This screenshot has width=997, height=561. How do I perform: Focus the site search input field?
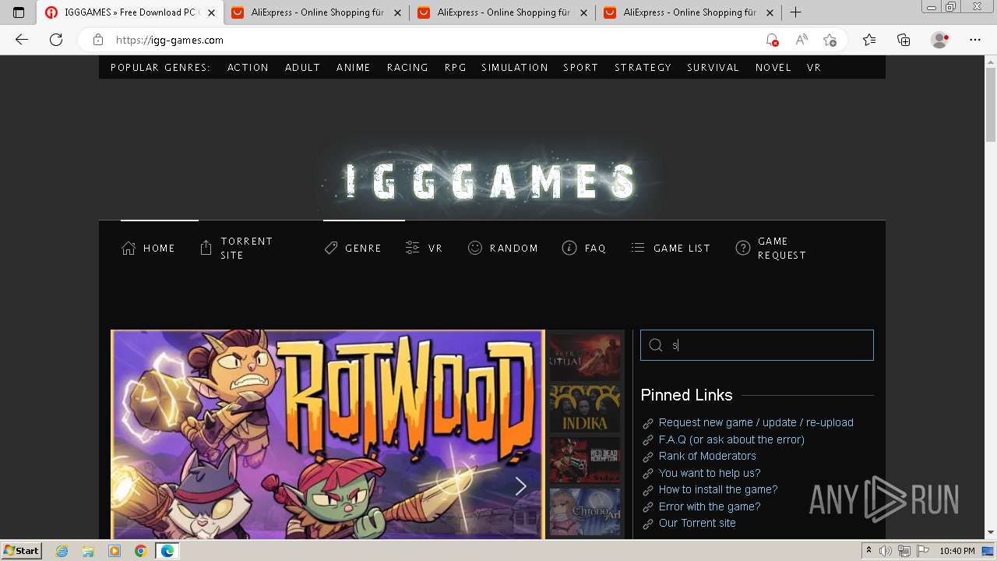click(x=757, y=345)
